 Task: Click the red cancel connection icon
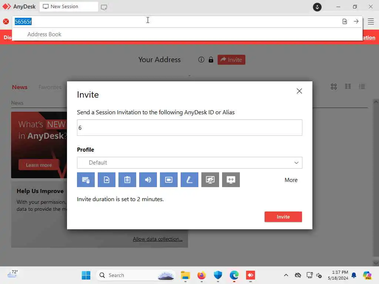pos(6,21)
